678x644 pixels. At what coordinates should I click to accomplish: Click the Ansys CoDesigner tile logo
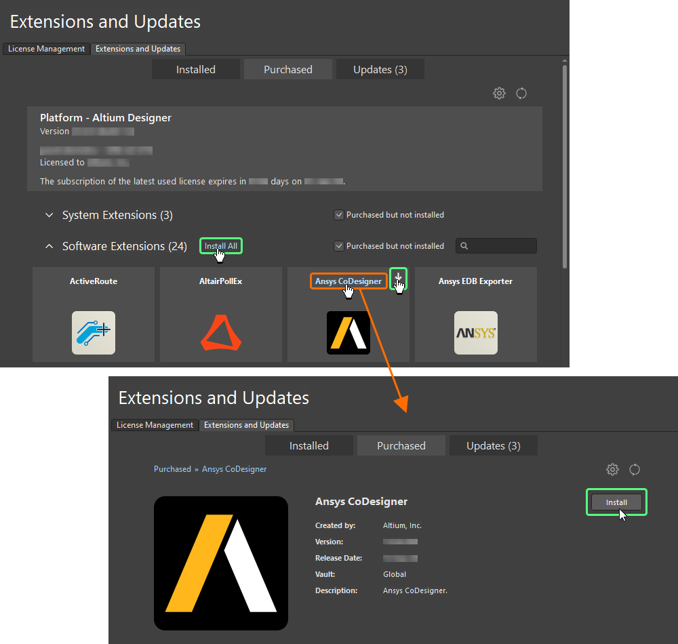click(x=348, y=333)
